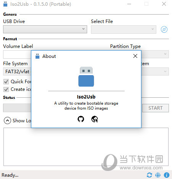This screenshot has height=179, width=172.
Task: Click the Iso2Usb name in About dialog
Action: pyautogui.click(x=86, y=97)
